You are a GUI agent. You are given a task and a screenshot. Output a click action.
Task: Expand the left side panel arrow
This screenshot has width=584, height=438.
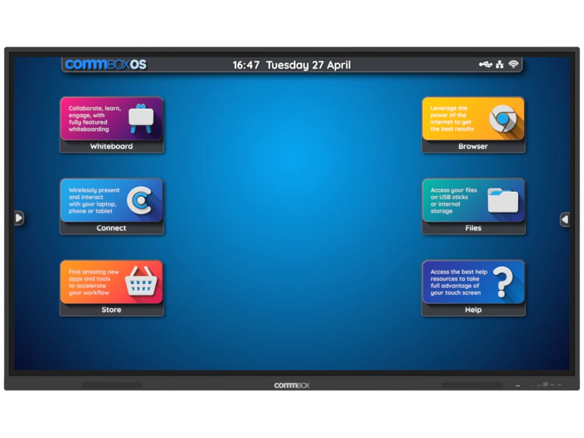pyautogui.click(x=19, y=218)
